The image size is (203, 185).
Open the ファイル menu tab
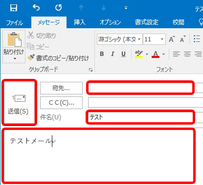[15, 22]
